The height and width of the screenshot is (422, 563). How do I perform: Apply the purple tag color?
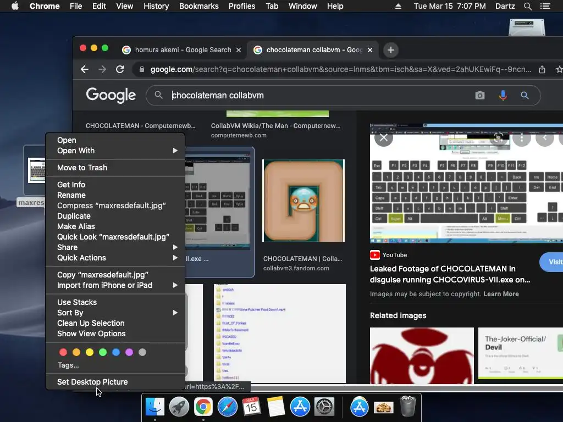pos(129,352)
